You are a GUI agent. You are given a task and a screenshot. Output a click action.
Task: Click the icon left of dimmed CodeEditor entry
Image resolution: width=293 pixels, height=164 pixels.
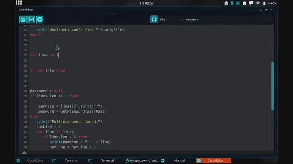tap(18, 160)
